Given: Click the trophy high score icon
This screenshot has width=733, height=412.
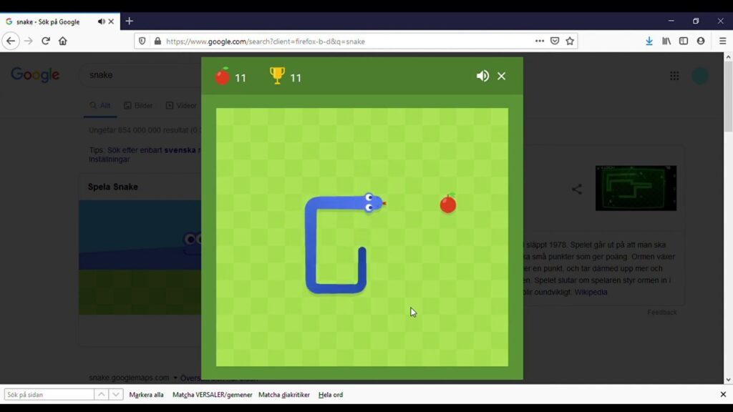Looking at the screenshot, I should pos(277,75).
